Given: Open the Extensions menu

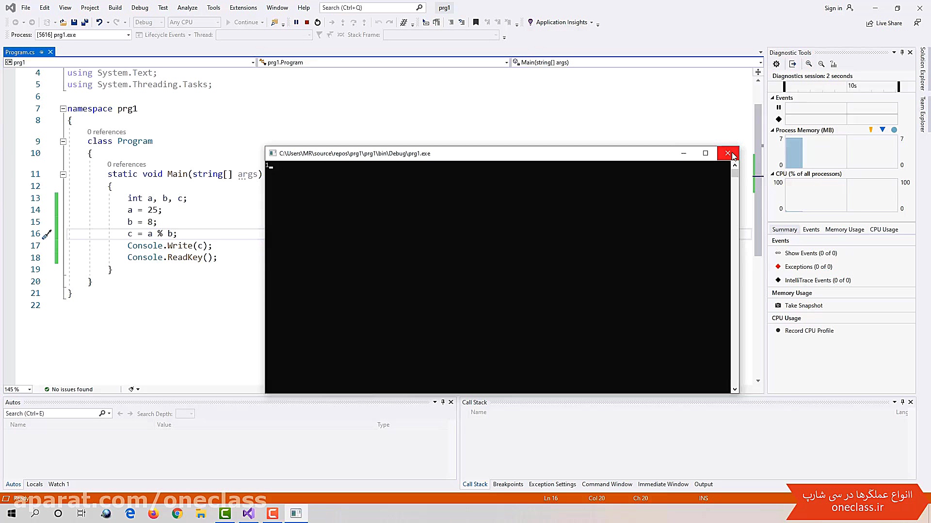Looking at the screenshot, I should coord(243,8).
